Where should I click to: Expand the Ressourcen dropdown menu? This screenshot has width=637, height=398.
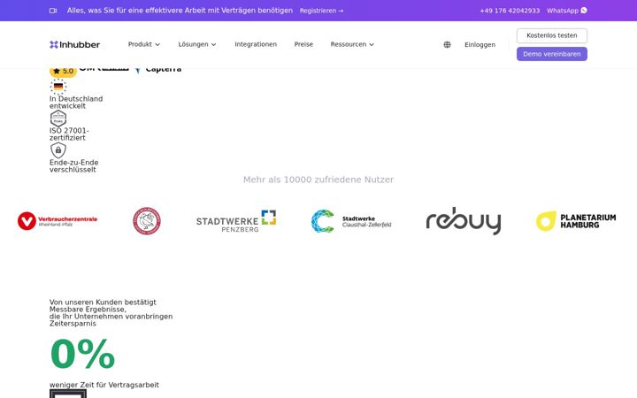pos(352,44)
